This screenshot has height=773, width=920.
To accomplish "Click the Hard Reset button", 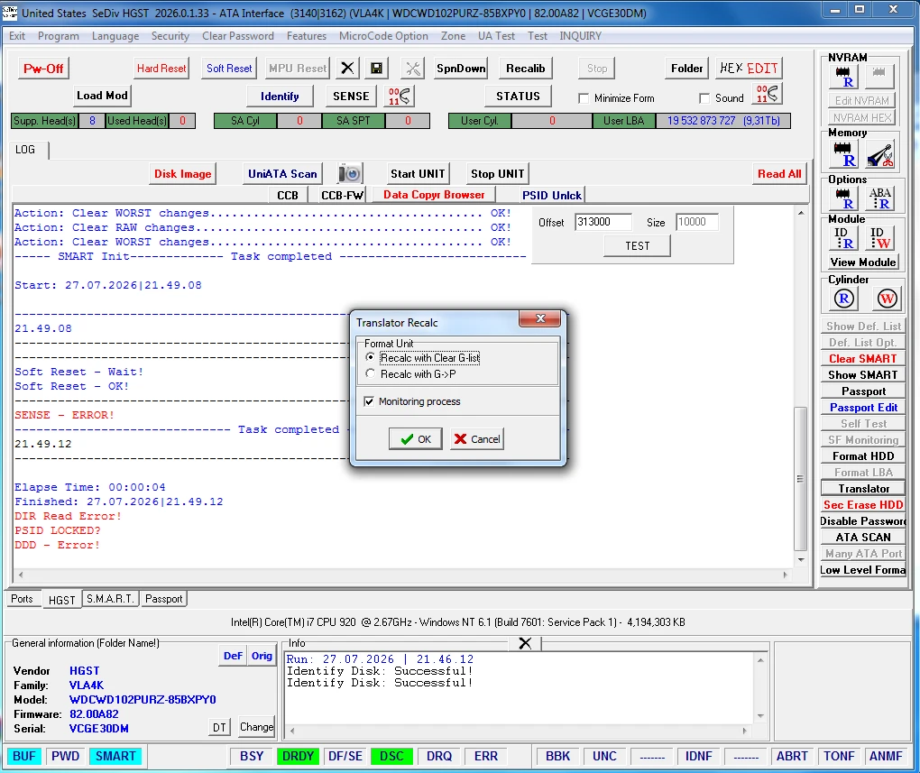I will 161,68.
